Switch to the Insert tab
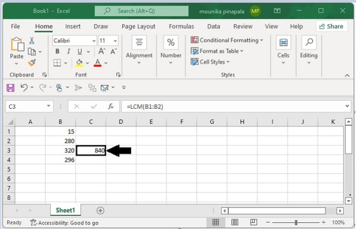 click(x=73, y=26)
